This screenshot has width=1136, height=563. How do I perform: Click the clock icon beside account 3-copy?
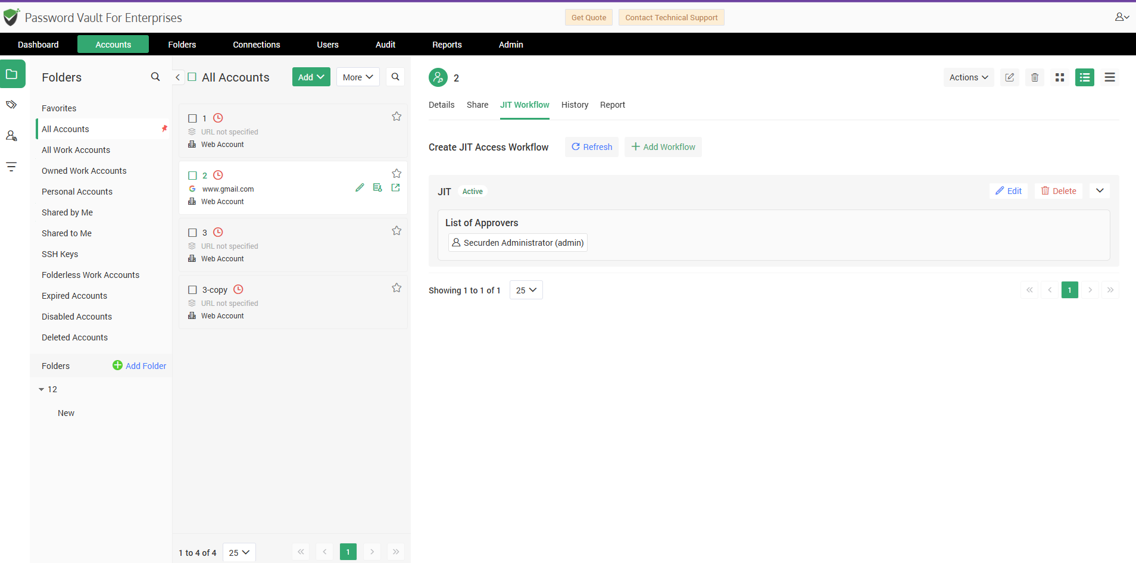[238, 289]
